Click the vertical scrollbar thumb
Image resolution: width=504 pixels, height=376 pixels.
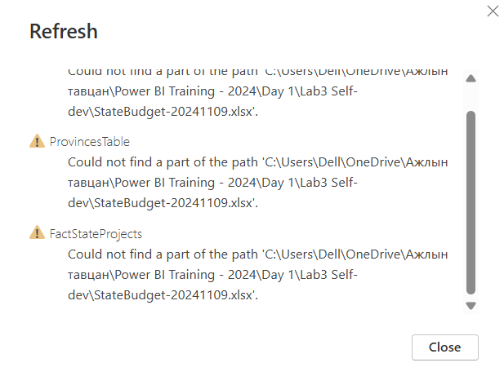coord(471,202)
